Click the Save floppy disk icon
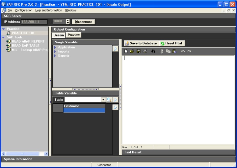This screenshot has height=168, width=237. click(138, 52)
